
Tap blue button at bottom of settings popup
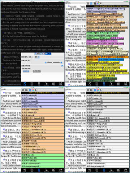pos(26,71)
